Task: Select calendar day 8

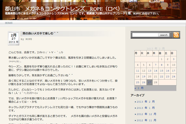Action: [162, 65]
